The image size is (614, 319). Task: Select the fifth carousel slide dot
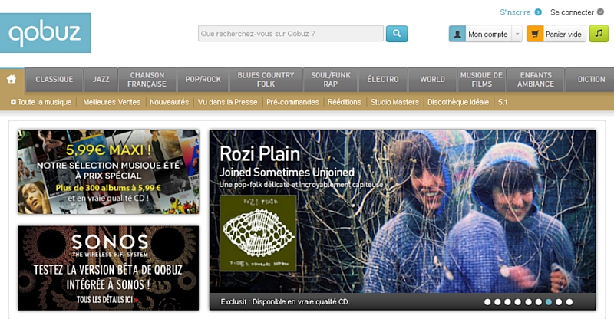pyautogui.click(x=528, y=302)
